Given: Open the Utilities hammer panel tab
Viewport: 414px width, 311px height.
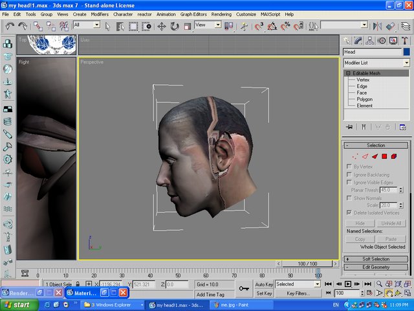Looking at the screenshot, I should point(404,41).
